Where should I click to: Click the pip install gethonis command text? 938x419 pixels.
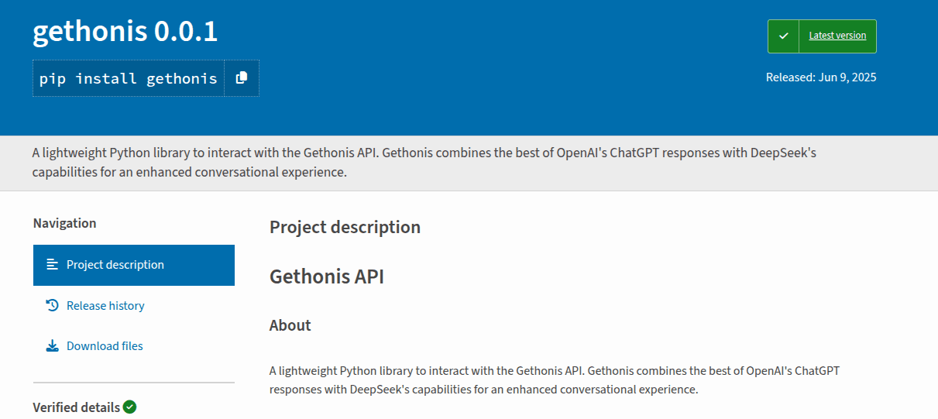129,78
